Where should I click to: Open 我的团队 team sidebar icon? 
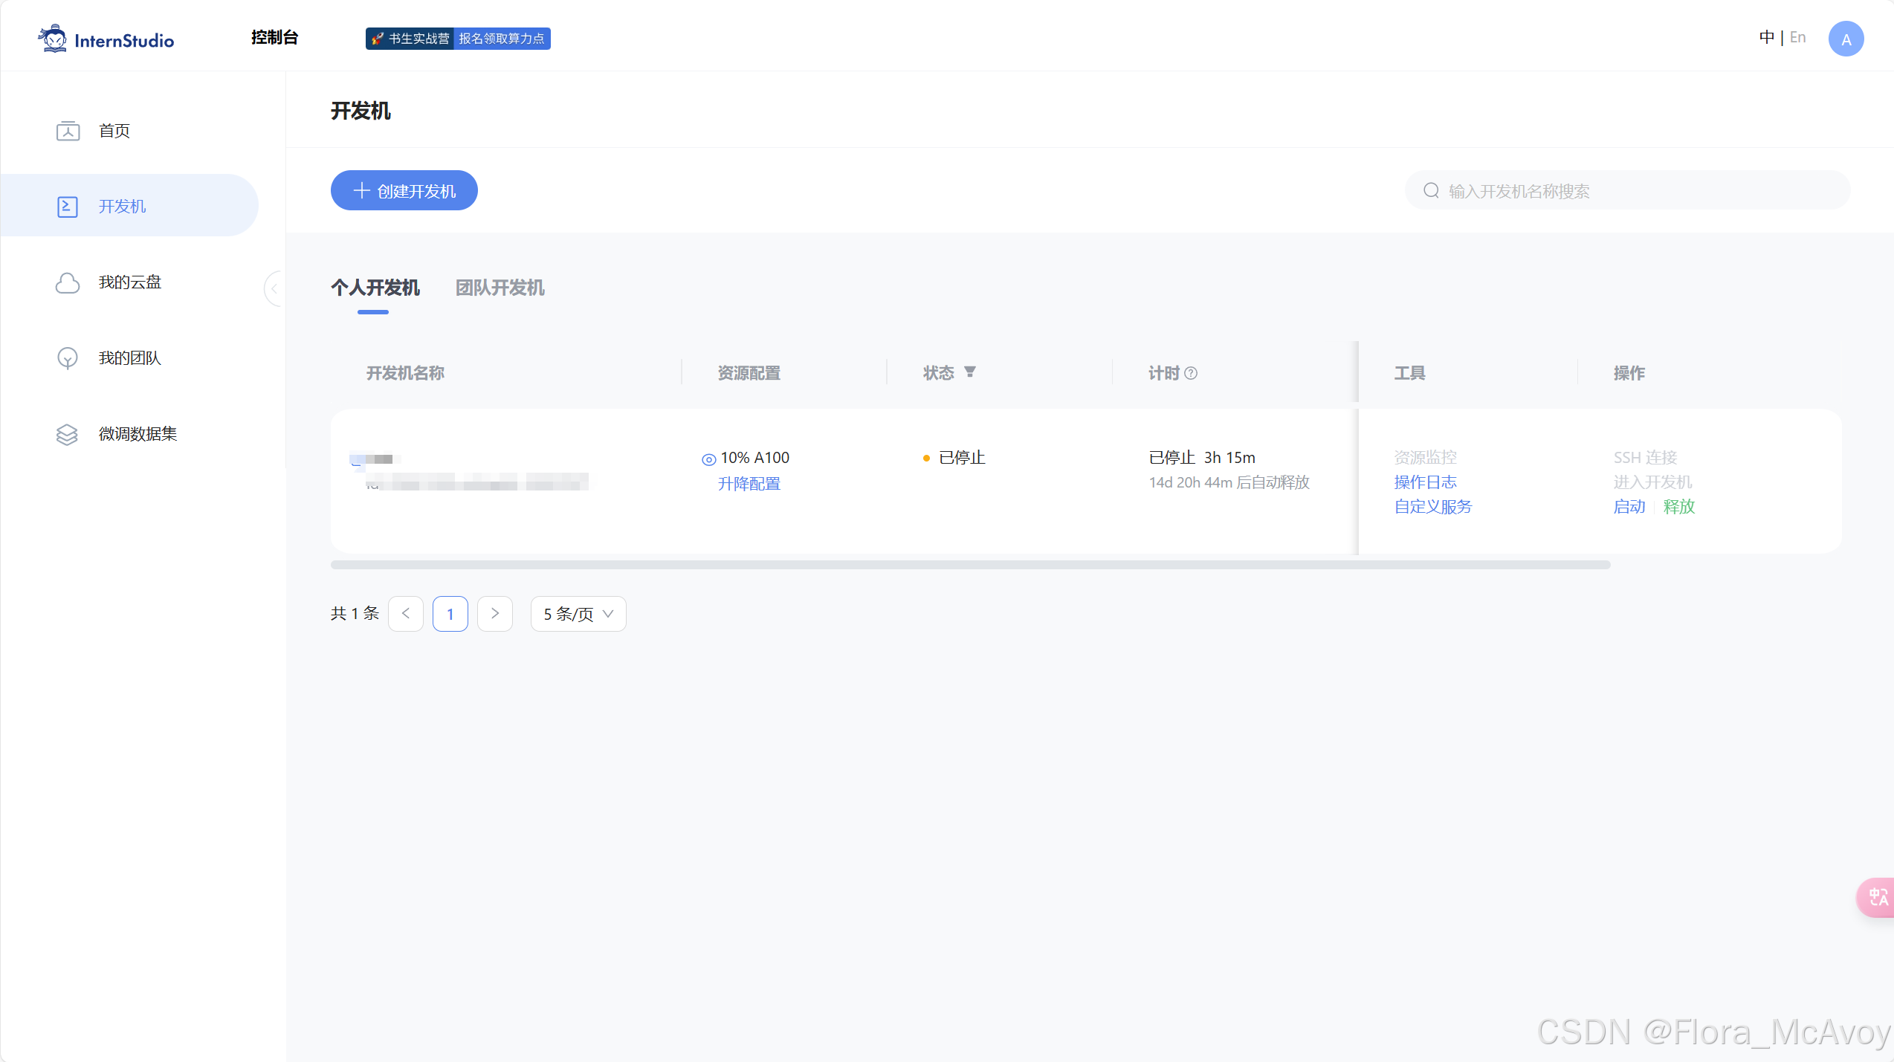tap(68, 358)
